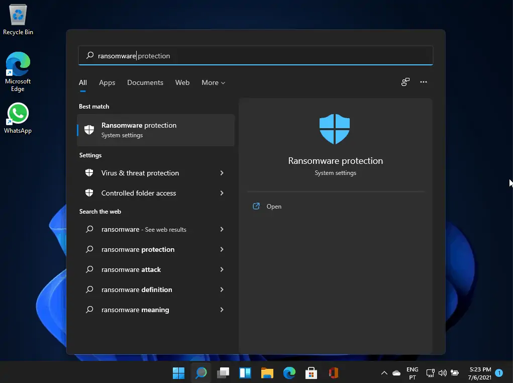Click the battery power tray icon
513x383 pixels.
(455, 372)
